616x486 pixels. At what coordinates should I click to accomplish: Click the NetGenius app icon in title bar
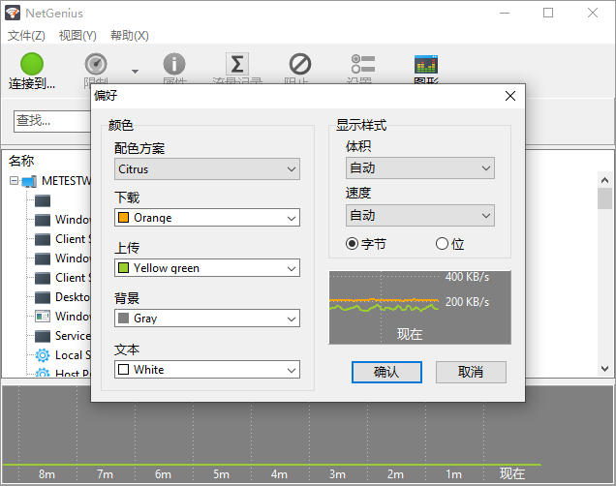tap(13, 13)
